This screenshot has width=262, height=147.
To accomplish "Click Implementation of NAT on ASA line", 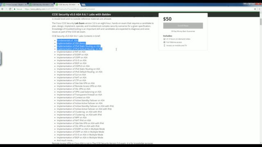I will tap(72, 78).
